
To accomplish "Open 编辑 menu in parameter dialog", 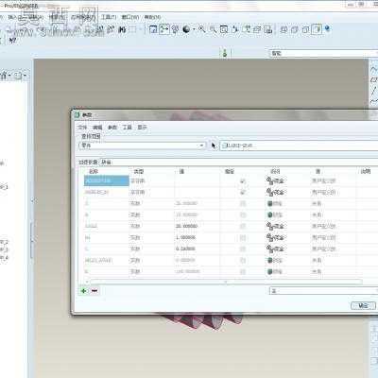I will click(97, 128).
